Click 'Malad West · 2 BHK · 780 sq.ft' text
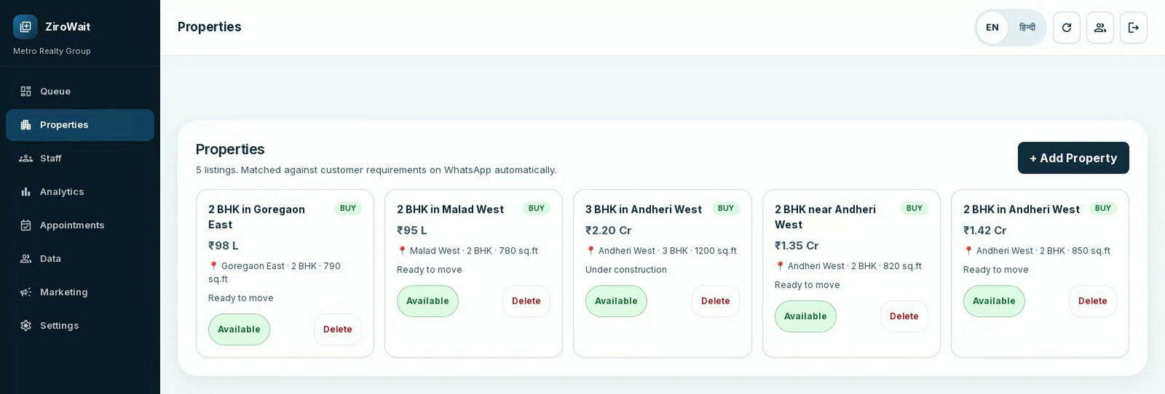 pyautogui.click(x=474, y=251)
